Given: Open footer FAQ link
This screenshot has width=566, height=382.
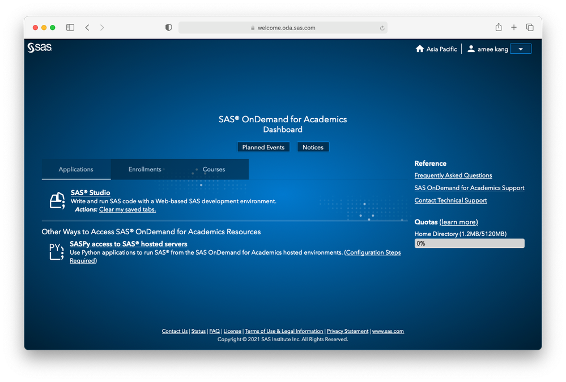Looking at the screenshot, I should click(x=214, y=331).
